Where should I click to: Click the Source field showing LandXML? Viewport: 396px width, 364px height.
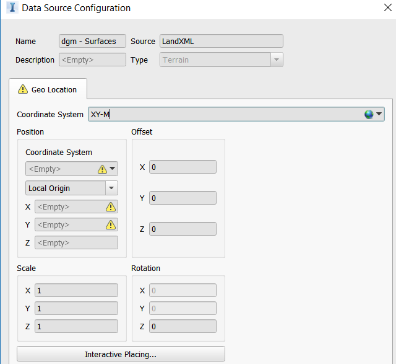(222, 41)
